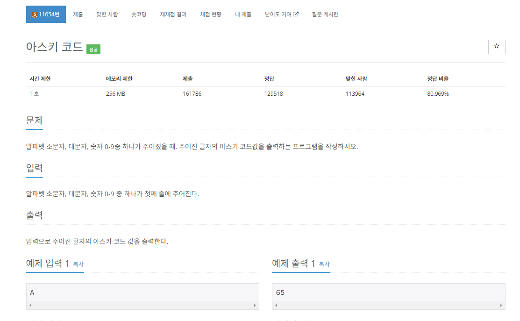Click the 메모리 제한 column header

click(x=120, y=79)
